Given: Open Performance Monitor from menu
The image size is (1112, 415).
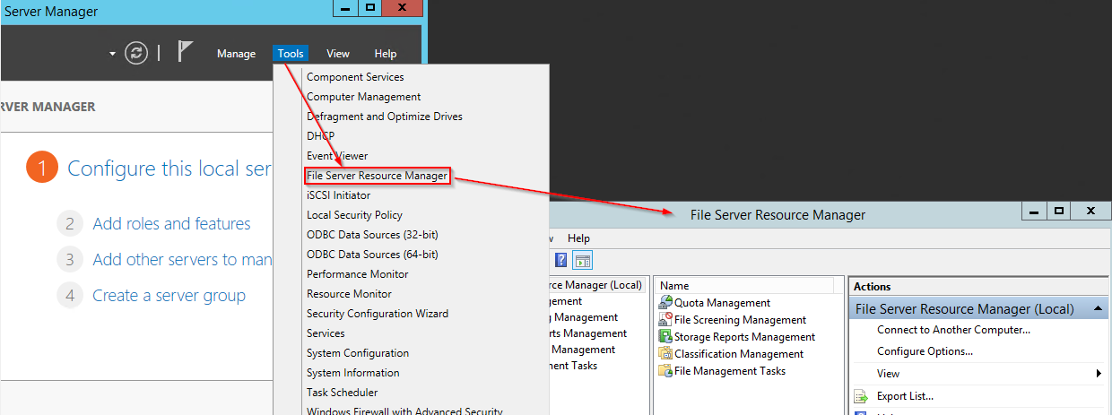Looking at the screenshot, I should (357, 274).
